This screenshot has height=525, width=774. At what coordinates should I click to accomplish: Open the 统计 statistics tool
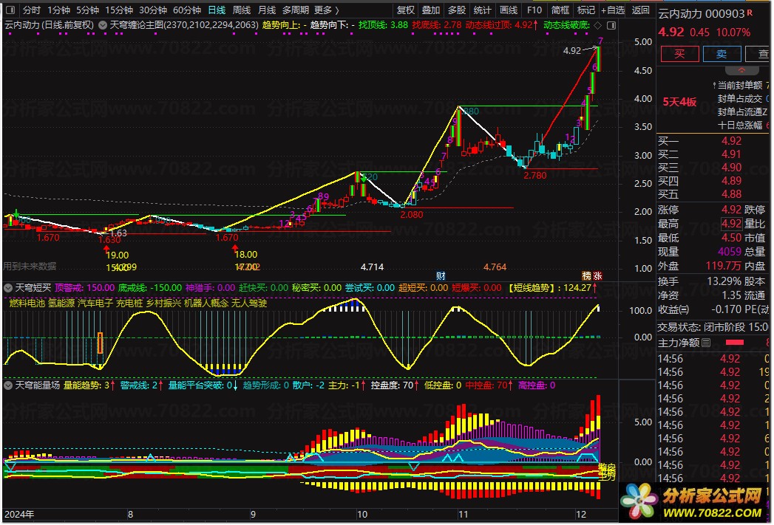click(x=482, y=10)
